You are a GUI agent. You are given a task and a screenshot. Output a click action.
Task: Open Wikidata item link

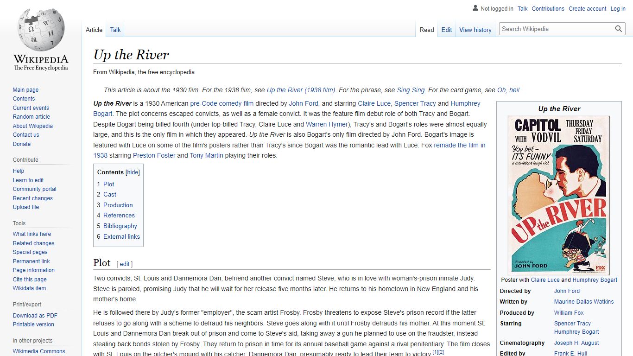pos(29,288)
